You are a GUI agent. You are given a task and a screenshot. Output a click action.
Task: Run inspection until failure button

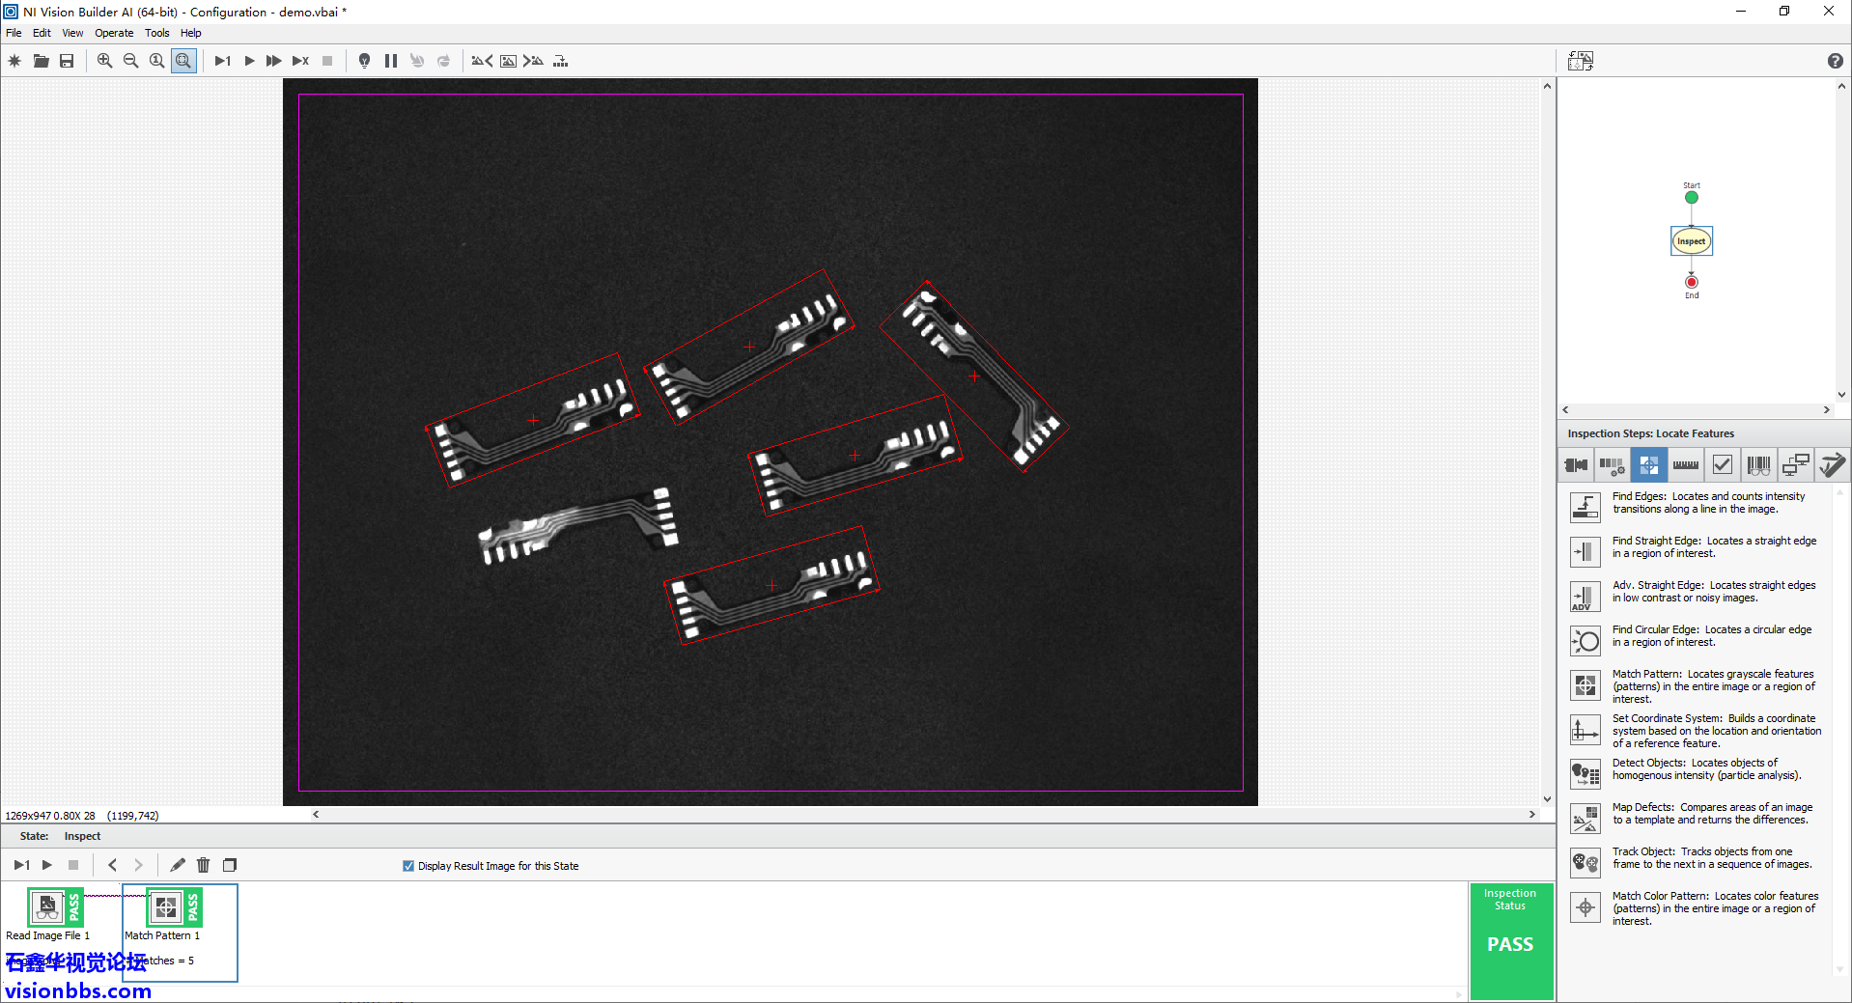click(x=300, y=61)
